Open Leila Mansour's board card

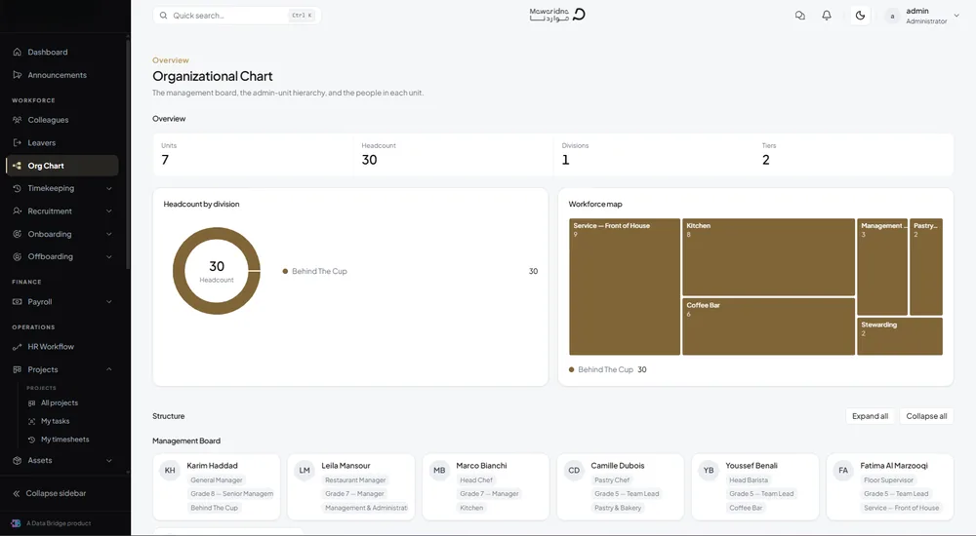351,487
